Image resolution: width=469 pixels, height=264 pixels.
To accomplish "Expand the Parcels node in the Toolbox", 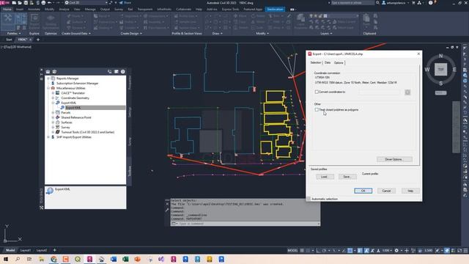I will coord(53,112).
